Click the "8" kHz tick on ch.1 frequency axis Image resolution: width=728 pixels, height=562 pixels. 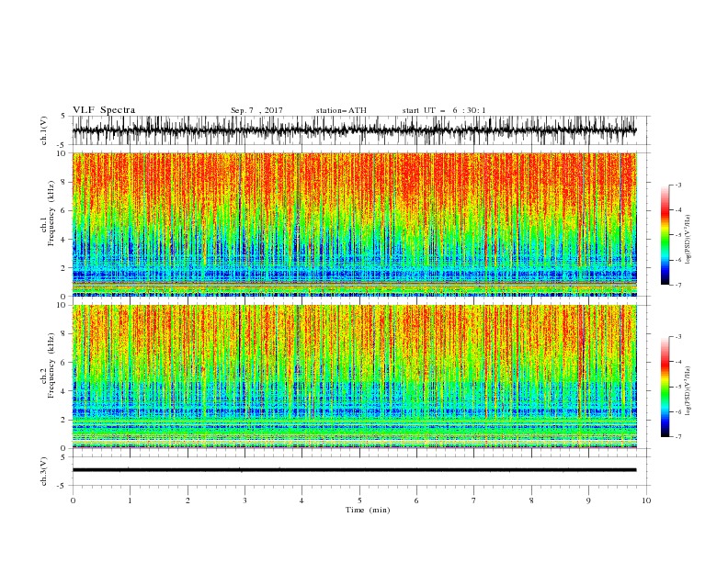(65, 182)
